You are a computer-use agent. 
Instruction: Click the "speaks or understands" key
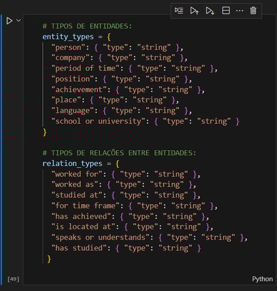100,237
